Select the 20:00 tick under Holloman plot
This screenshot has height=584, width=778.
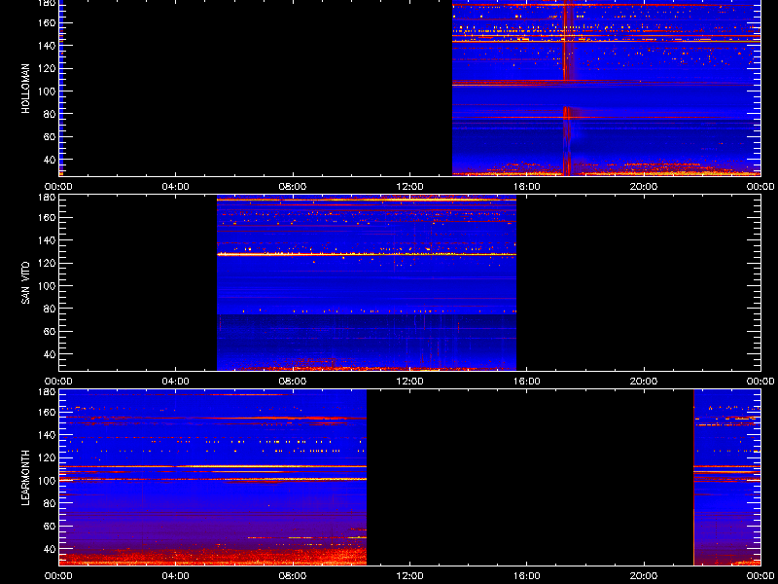pyautogui.click(x=644, y=187)
